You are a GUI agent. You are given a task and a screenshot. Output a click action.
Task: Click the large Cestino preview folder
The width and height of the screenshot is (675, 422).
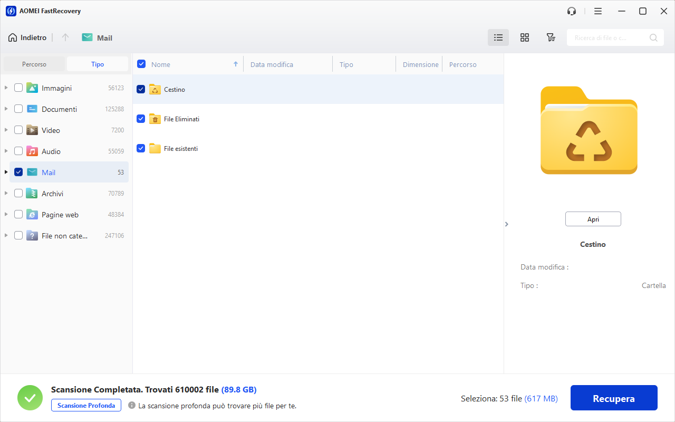pos(589,130)
